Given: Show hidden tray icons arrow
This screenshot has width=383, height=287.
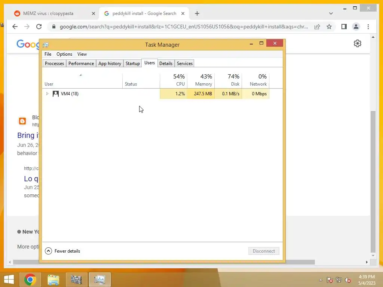Looking at the screenshot, I should pos(321,280).
